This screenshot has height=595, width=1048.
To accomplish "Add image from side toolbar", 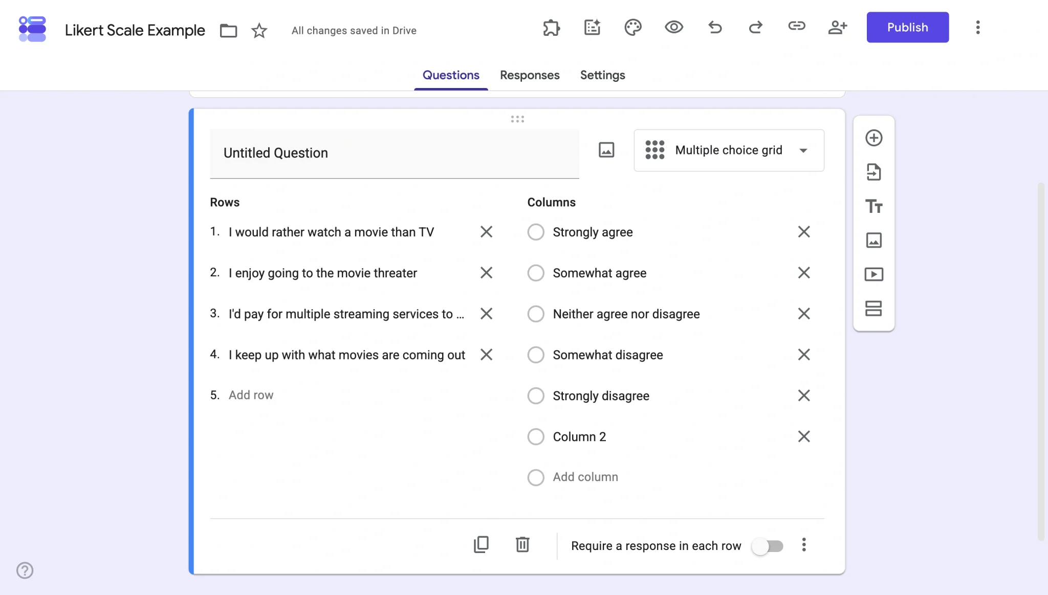I will (874, 240).
